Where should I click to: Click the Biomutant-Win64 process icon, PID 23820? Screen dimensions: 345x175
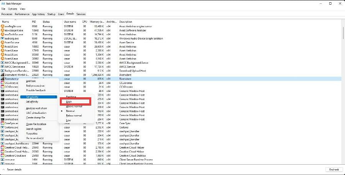[3, 75]
